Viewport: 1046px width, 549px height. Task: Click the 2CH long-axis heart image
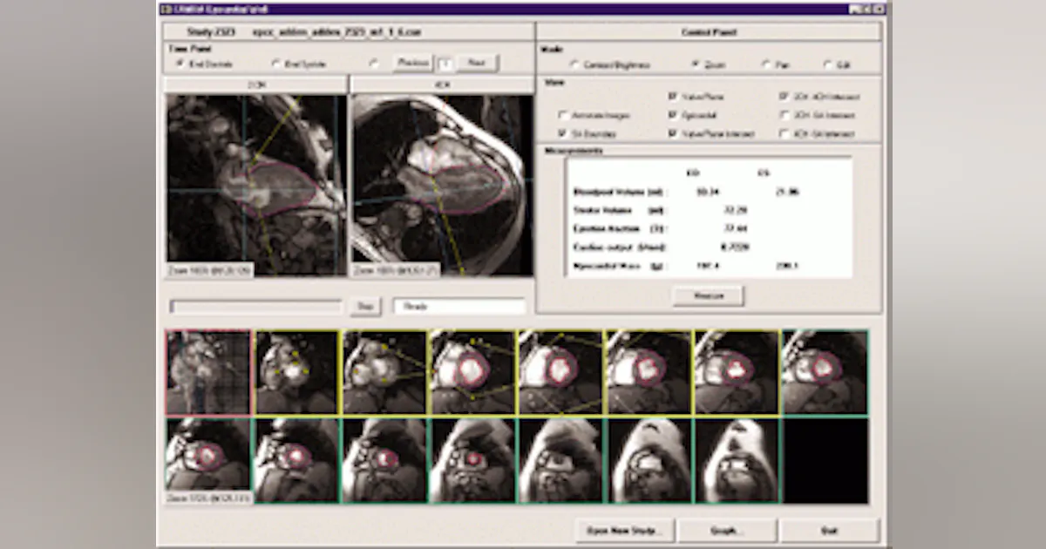point(255,186)
